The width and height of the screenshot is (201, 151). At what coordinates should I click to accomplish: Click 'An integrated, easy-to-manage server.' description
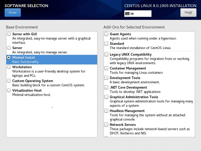40,52
